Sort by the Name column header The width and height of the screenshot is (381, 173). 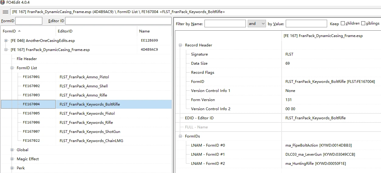click(x=154, y=31)
